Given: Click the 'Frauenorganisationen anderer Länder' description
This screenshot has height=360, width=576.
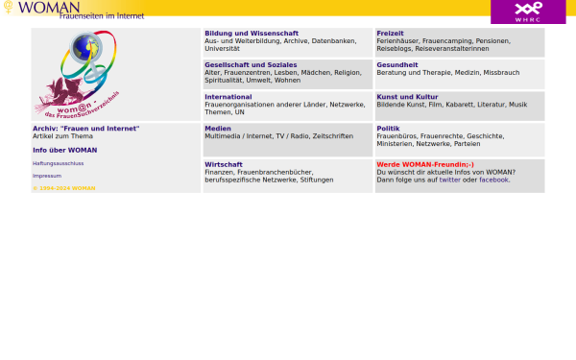Looking at the screenshot, I should (285, 108).
